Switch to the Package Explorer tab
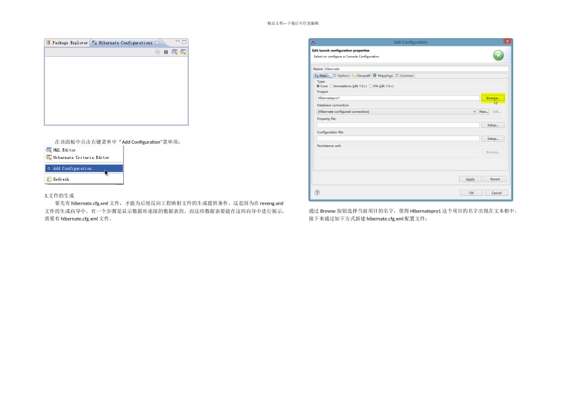Image resolution: width=586 pixels, height=414 pixels. tap(67, 43)
